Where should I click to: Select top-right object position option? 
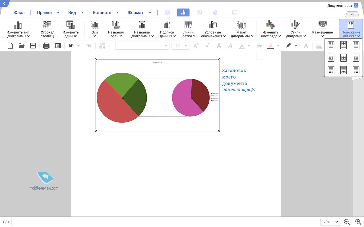pyautogui.click(x=356, y=45)
